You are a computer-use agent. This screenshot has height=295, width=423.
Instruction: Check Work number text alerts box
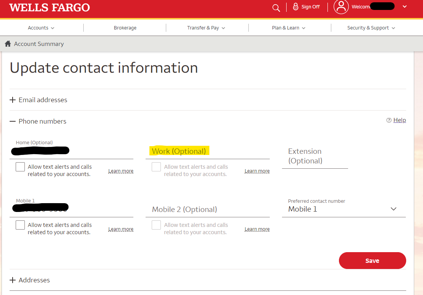pos(156,167)
